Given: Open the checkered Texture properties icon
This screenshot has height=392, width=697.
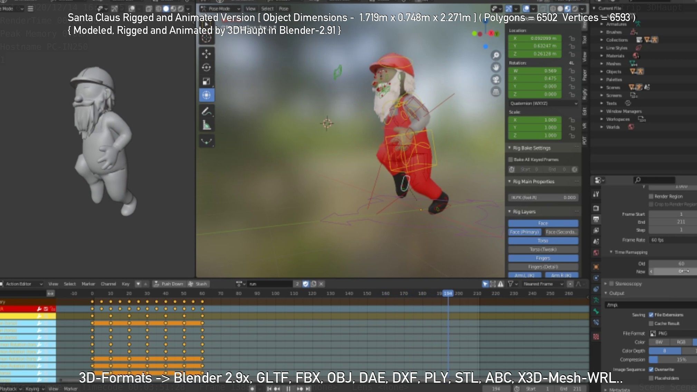Looking at the screenshot, I should (596, 336).
